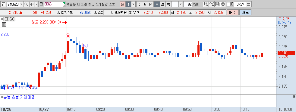Switch to the 일 daily period tab

tap(122, 4)
